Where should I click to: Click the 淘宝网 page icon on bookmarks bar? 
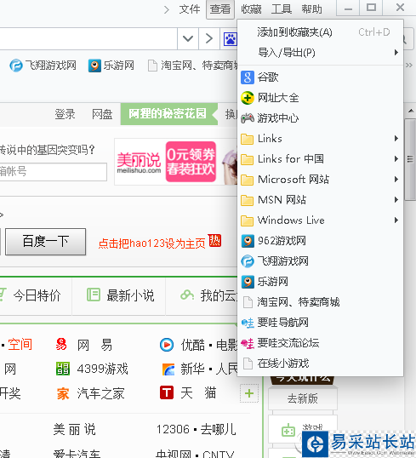tap(152, 66)
